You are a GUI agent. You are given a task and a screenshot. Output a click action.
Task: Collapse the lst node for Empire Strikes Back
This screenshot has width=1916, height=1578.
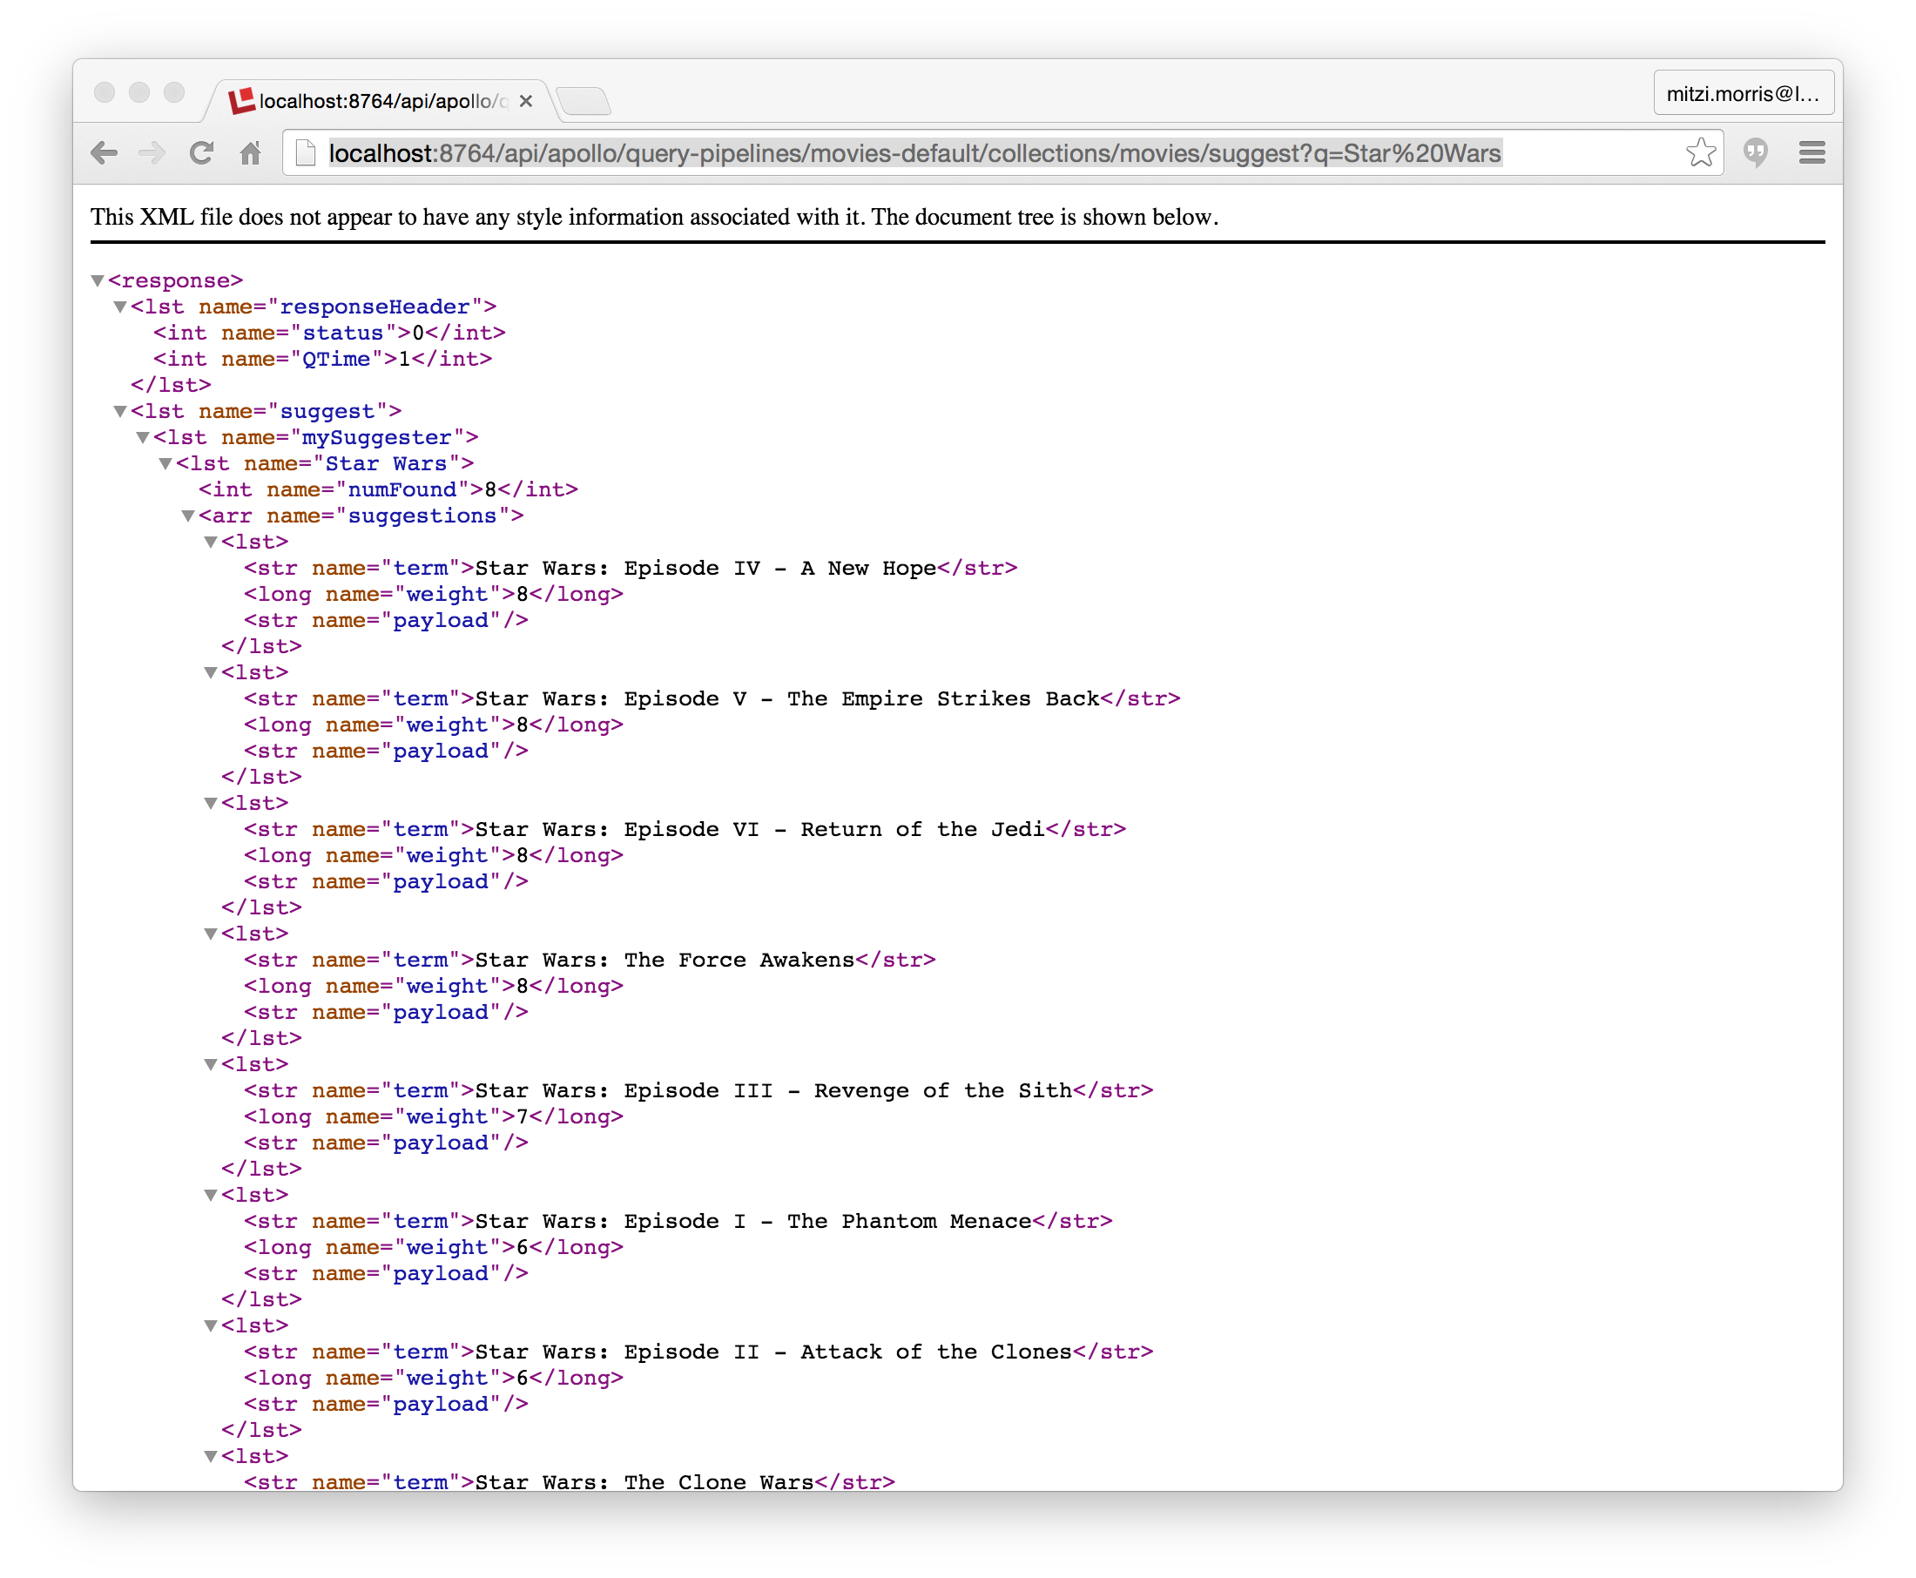211,673
